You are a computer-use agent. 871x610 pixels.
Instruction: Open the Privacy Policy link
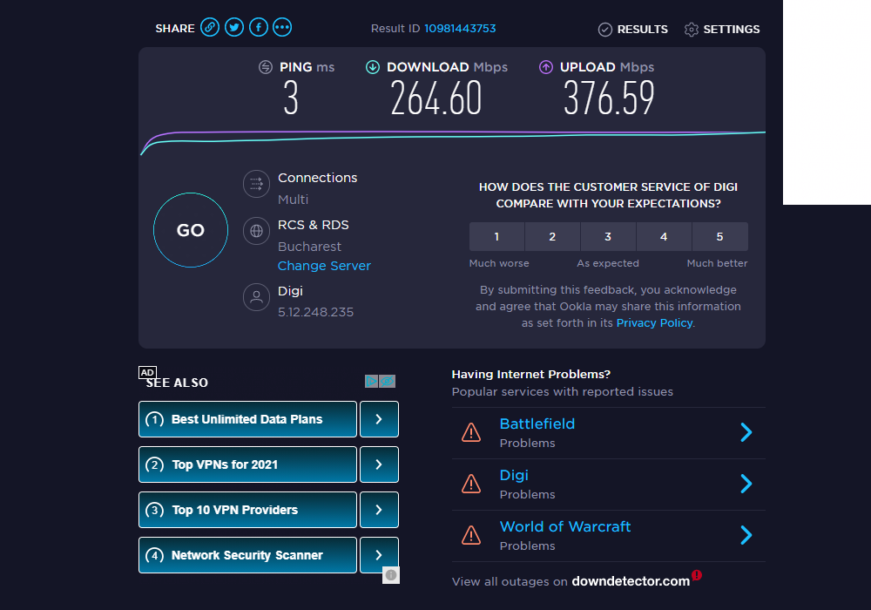pos(654,323)
